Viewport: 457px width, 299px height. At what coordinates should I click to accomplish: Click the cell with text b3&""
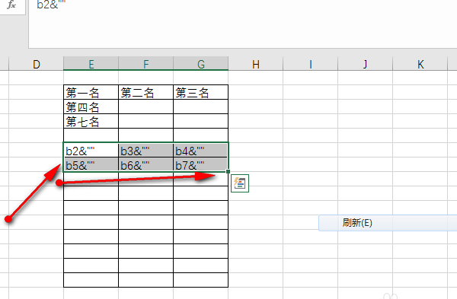click(x=145, y=150)
